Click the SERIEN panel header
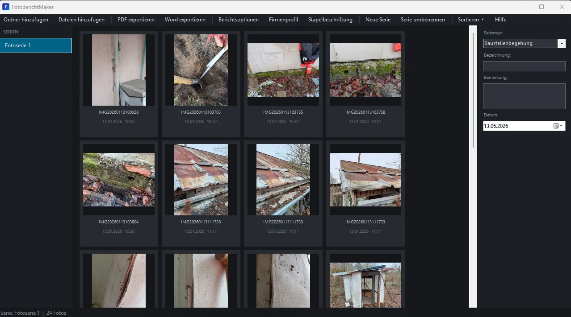Viewport: 571px width, 317px height. tap(11, 32)
